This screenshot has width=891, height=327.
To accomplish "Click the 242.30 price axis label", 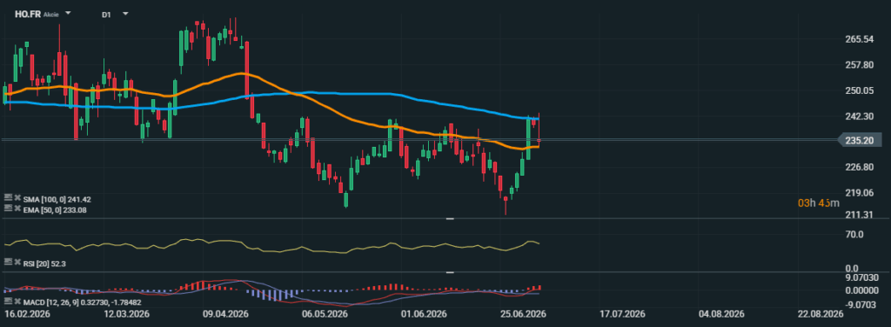I will click(x=860, y=117).
